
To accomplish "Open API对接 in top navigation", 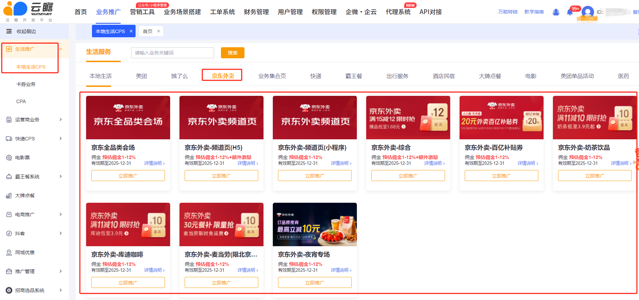I will (x=430, y=12).
